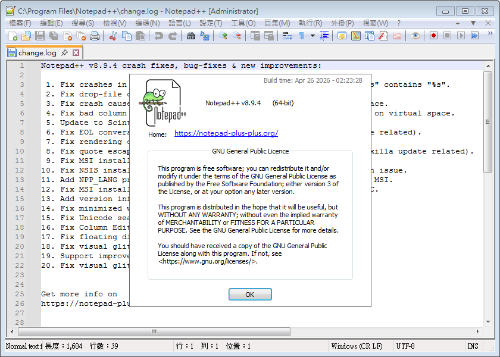Open the 檢視(V) menu
Image resolution: width=500 pixels, height=357 pixels.
[x=115, y=23]
